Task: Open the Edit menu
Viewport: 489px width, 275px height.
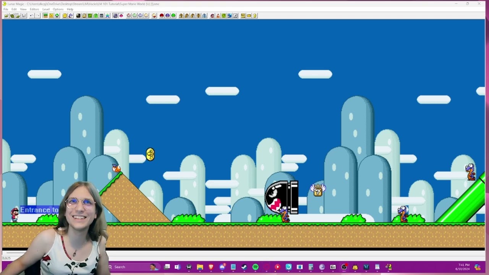Action: pos(14,9)
